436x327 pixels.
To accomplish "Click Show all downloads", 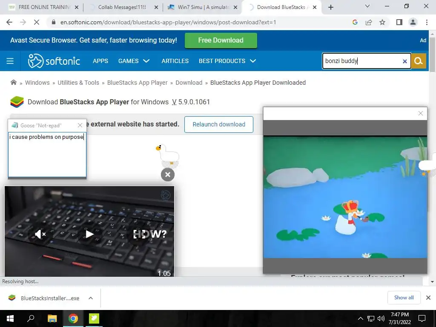I will coord(404,298).
